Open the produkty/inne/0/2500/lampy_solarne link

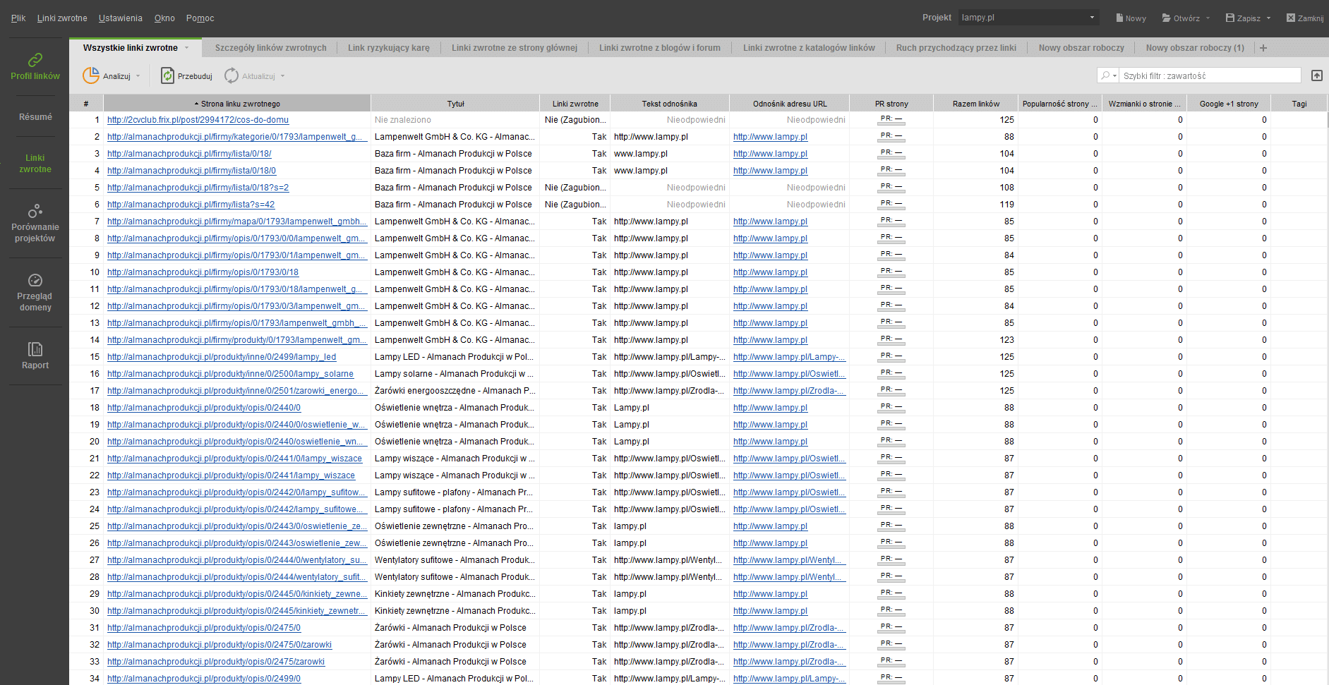click(x=230, y=374)
